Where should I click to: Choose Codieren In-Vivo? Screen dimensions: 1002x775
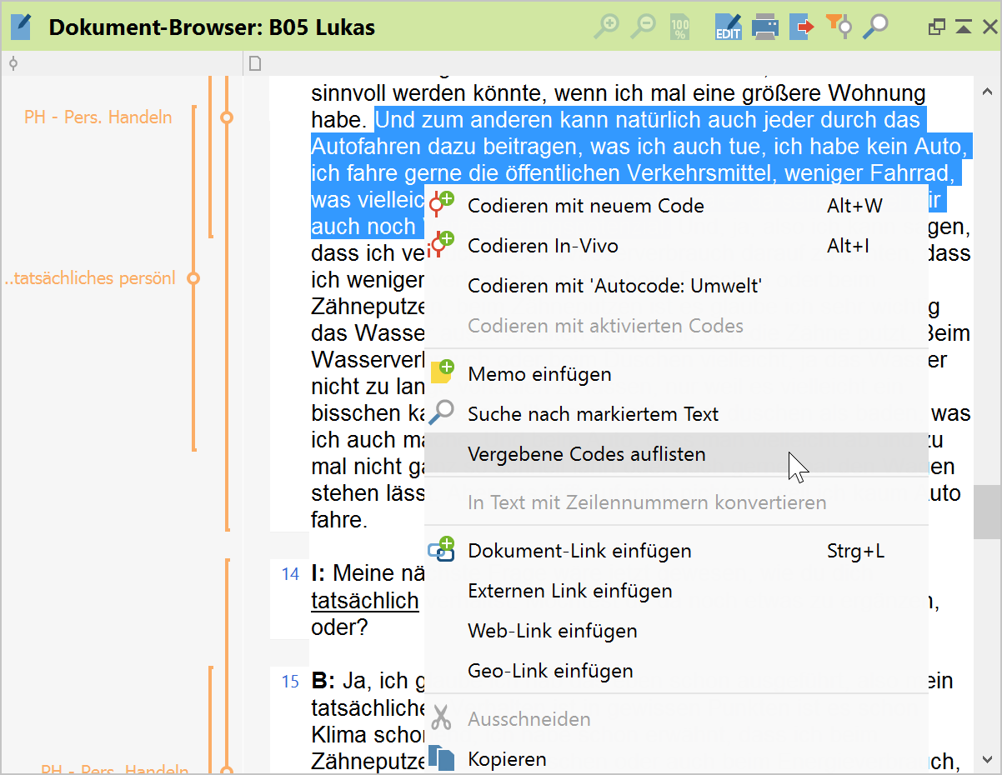point(676,246)
